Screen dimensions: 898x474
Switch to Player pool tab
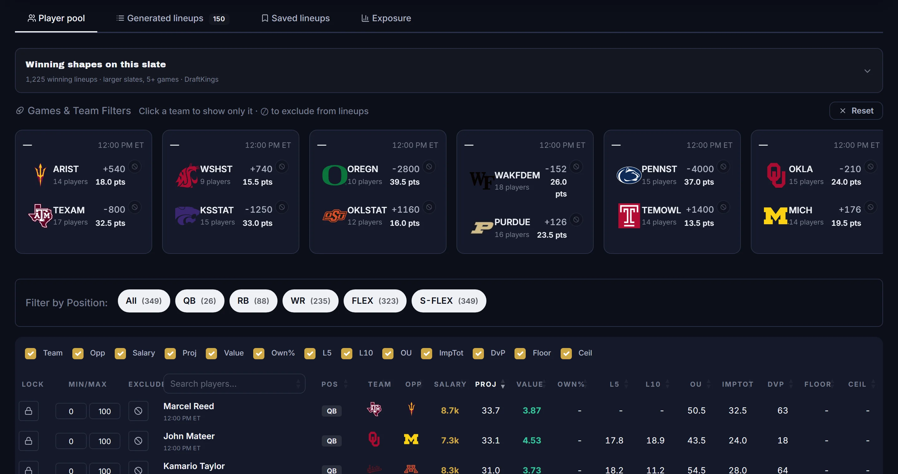[56, 18]
